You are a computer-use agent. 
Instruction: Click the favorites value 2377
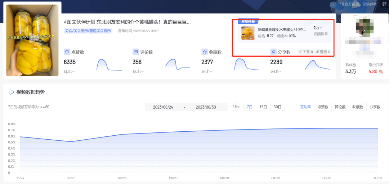207,62
